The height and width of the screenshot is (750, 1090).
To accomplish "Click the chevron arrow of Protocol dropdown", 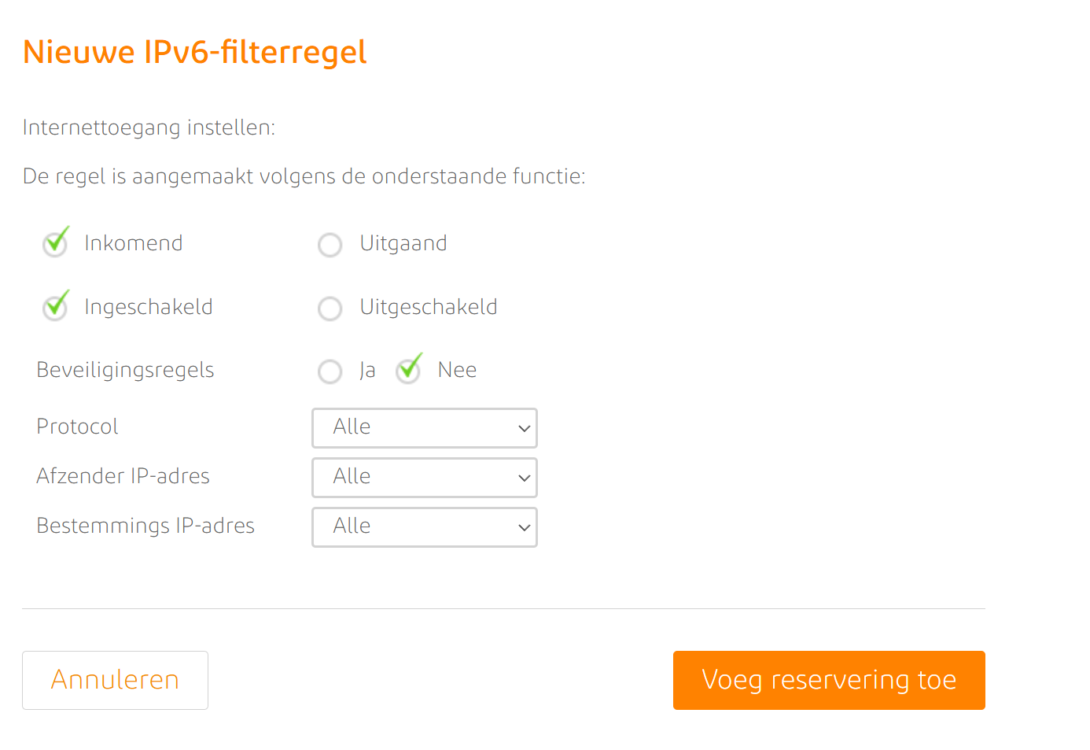I will 524,428.
